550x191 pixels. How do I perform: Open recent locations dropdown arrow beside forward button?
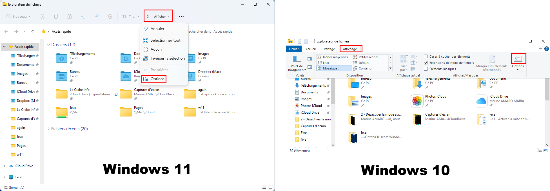[25, 32]
